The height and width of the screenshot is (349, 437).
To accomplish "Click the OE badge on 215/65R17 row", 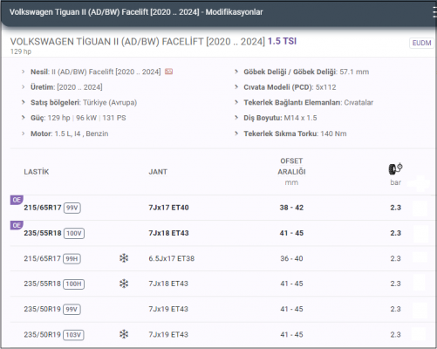I will 17,200.
